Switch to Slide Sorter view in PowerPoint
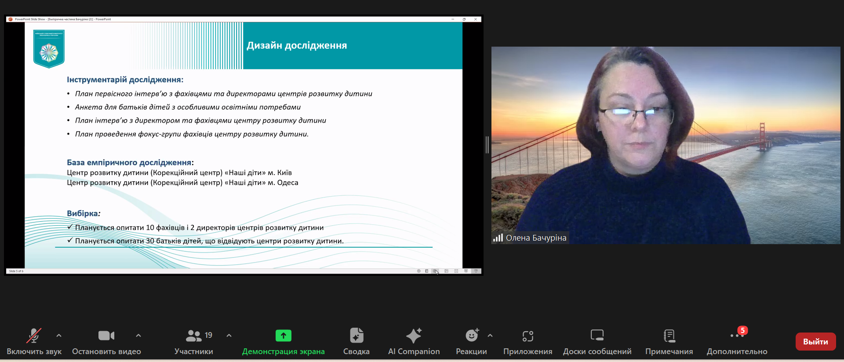The width and height of the screenshot is (844, 362). coord(456,271)
